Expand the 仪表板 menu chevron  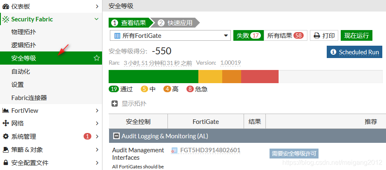97,7
